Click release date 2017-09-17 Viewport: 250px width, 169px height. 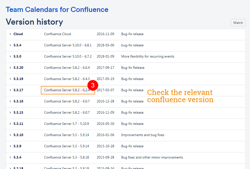[x=106, y=68]
